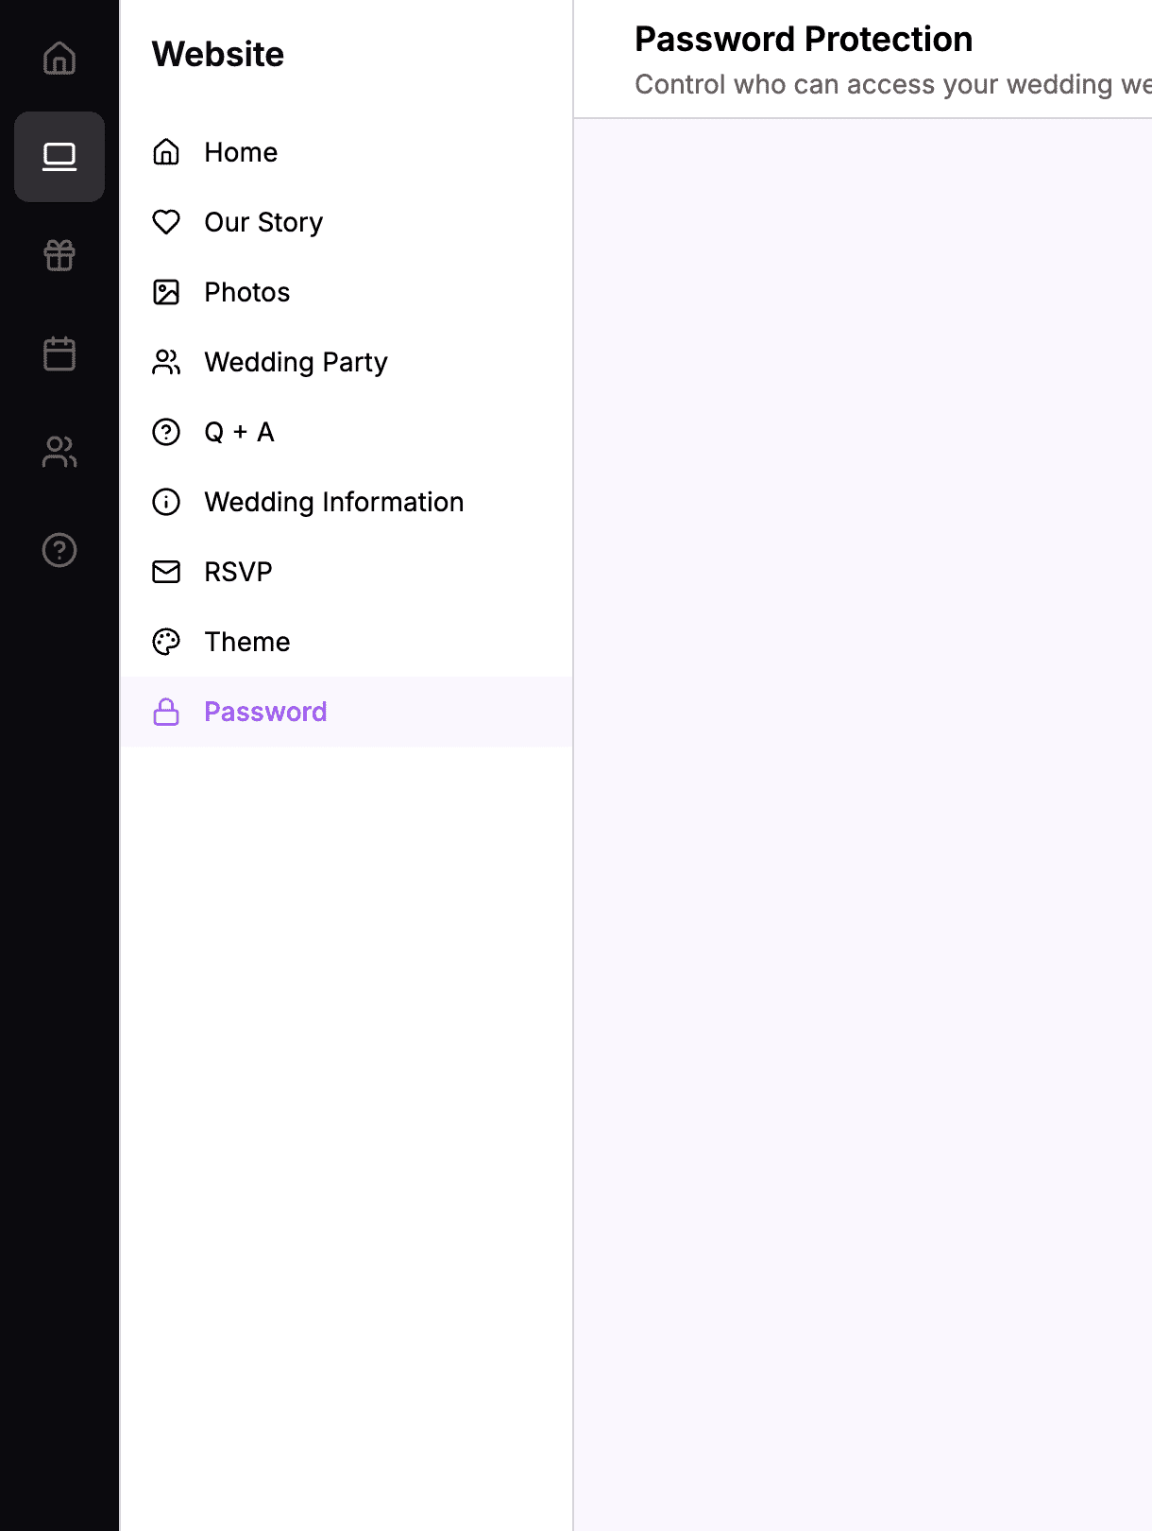Click the Password Protection page heading

point(804,39)
